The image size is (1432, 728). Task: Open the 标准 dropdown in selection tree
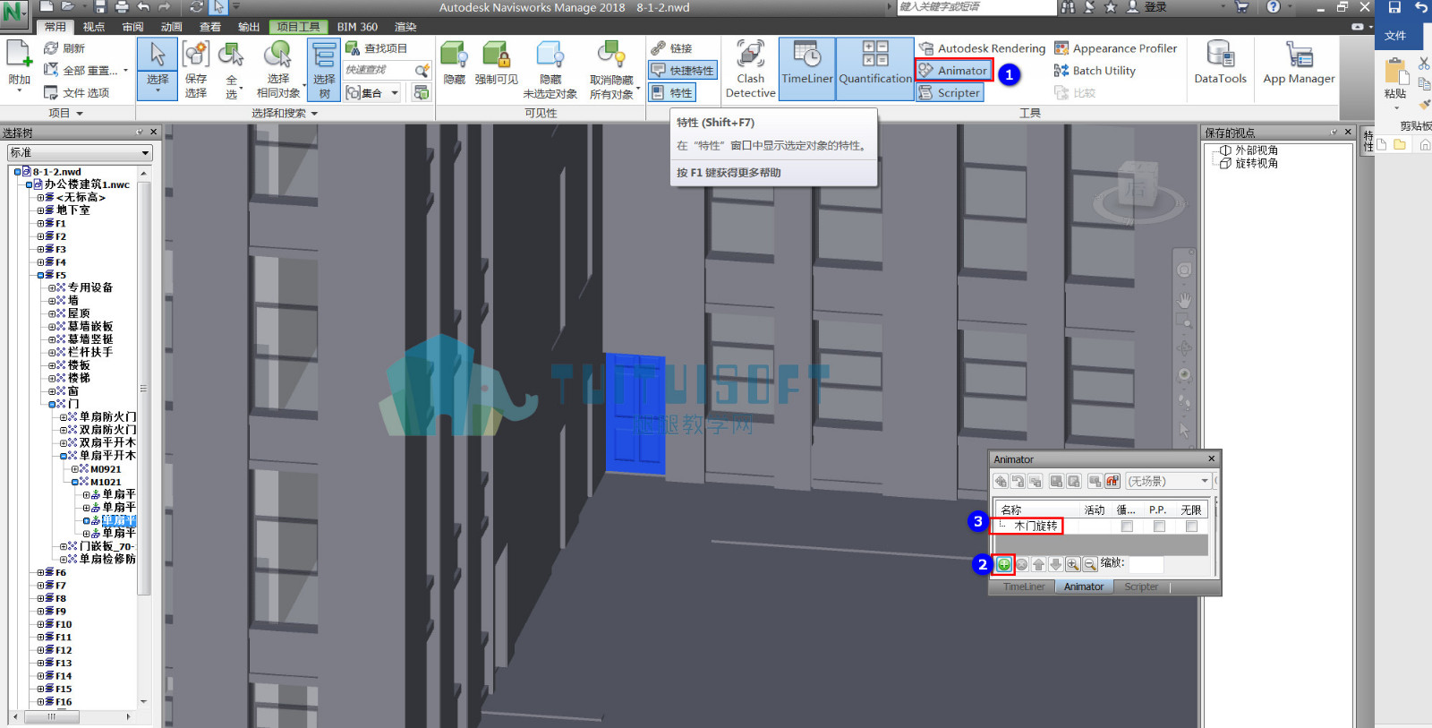click(x=80, y=153)
